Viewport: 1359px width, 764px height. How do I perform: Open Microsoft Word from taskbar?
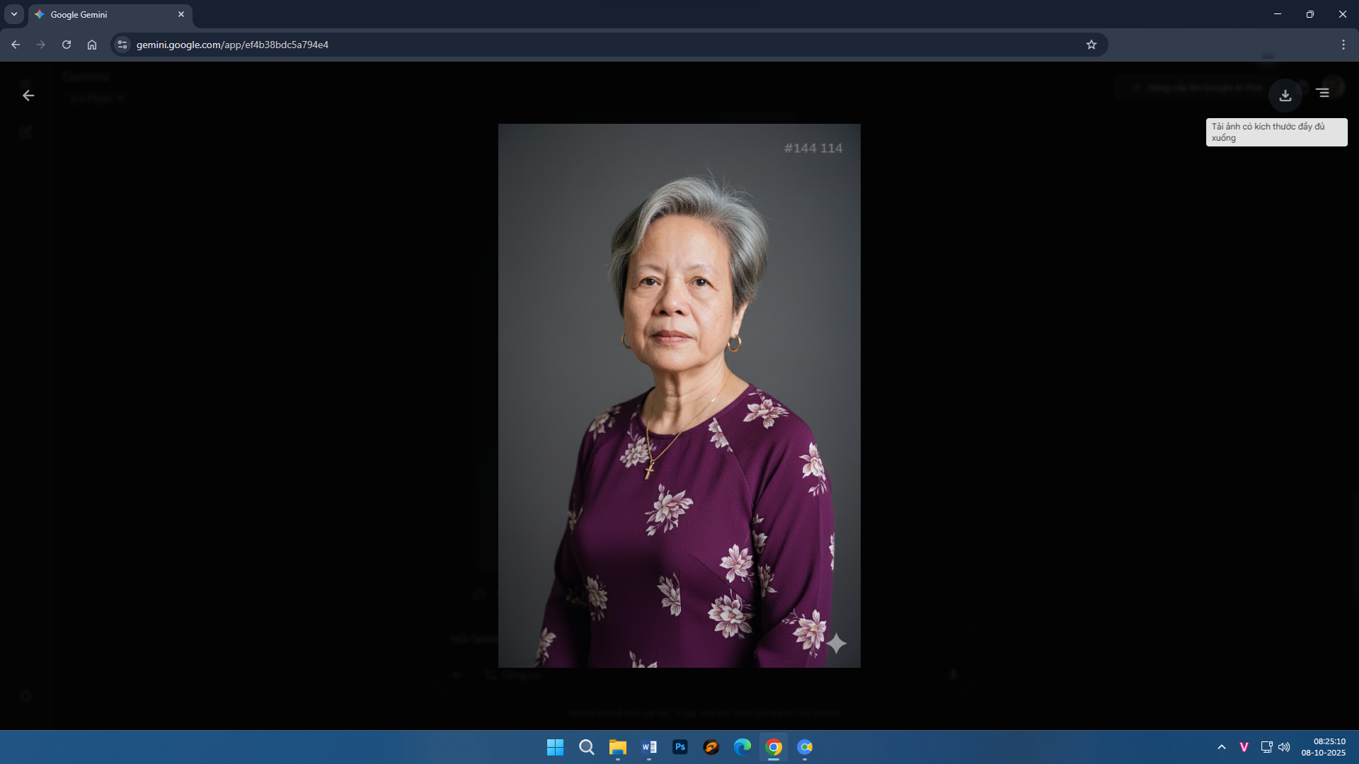click(649, 747)
